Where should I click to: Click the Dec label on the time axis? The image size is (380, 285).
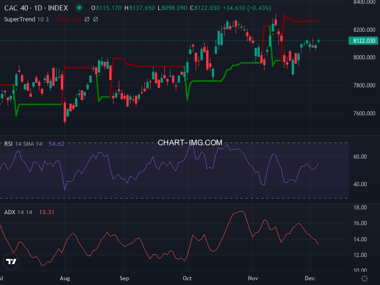pos(311,278)
